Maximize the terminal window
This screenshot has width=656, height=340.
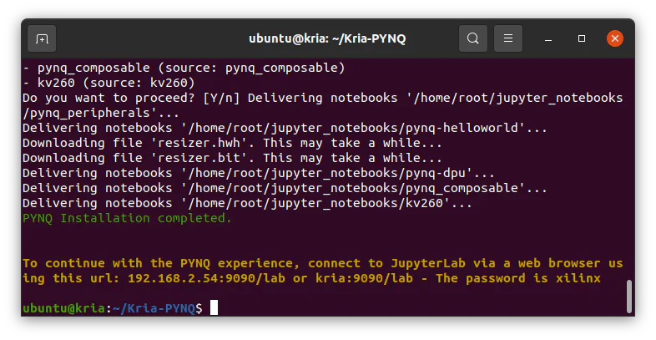coord(582,38)
